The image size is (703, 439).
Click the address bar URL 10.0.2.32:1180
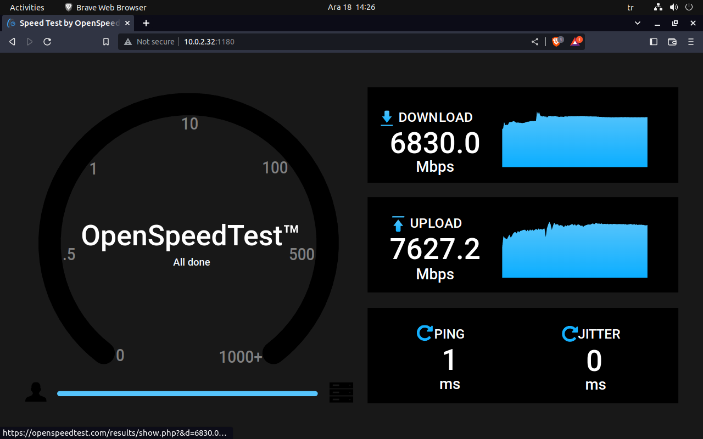(x=209, y=42)
